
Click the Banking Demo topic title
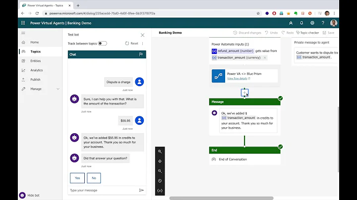pyautogui.click(x=170, y=33)
